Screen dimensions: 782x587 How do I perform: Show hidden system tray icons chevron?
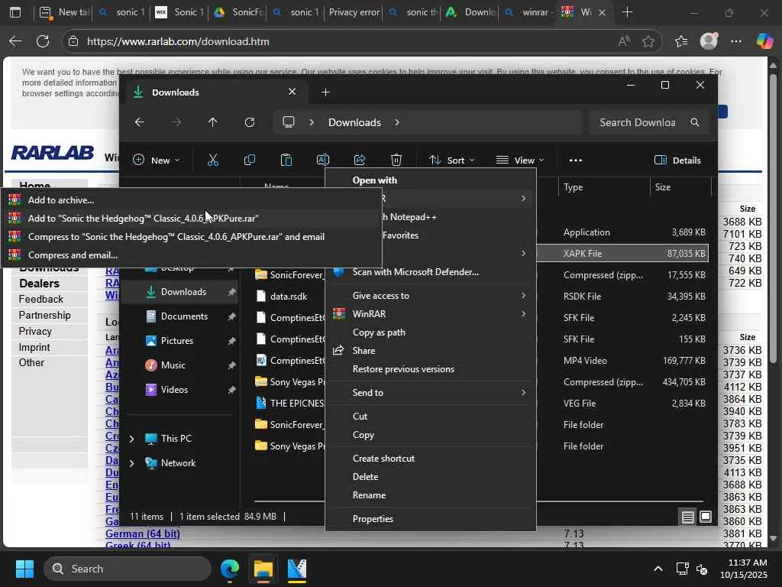click(658, 569)
